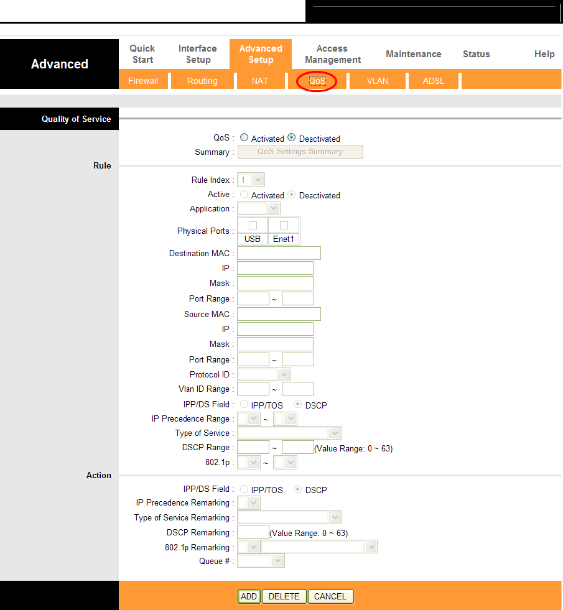Select the QoS Deactivated radio button

point(292,138)
